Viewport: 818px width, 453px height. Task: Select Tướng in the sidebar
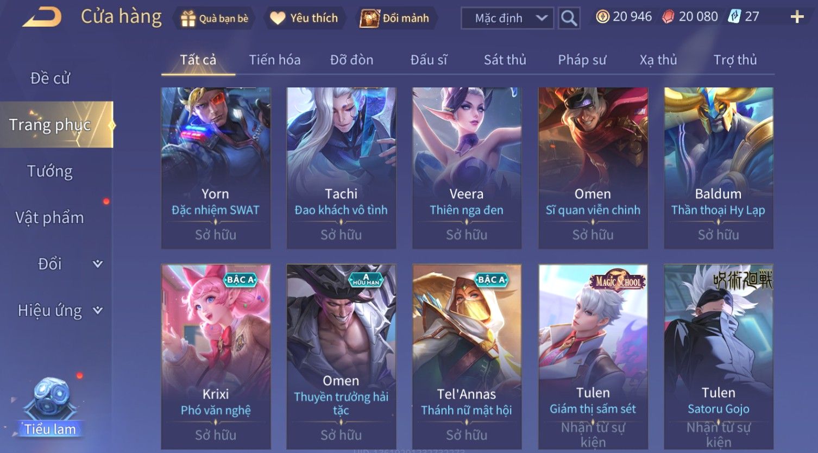point(50,171)
